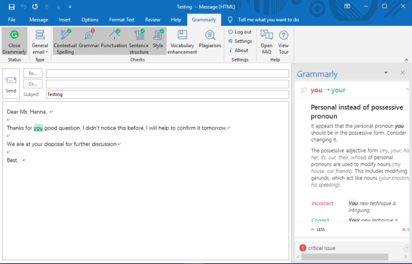This screenshot has height=264, width=412.
Task: Open the File menu
Action: 12,20
